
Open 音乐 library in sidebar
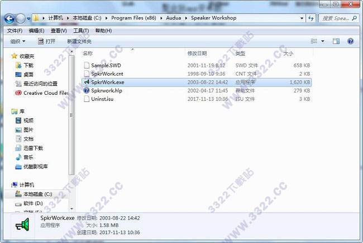tap(28, 157)
